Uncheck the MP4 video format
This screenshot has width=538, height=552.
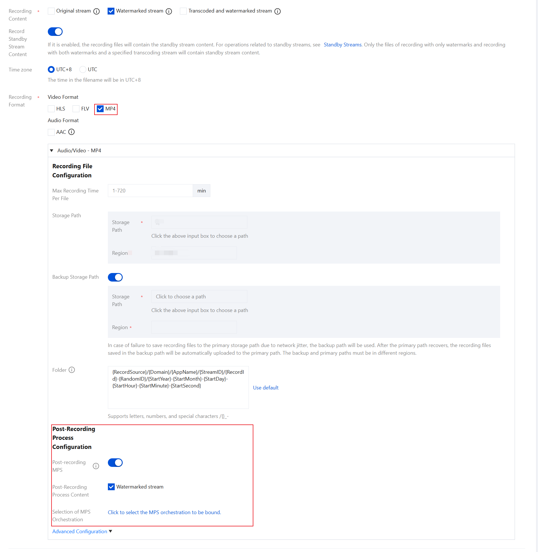(100, 109)
